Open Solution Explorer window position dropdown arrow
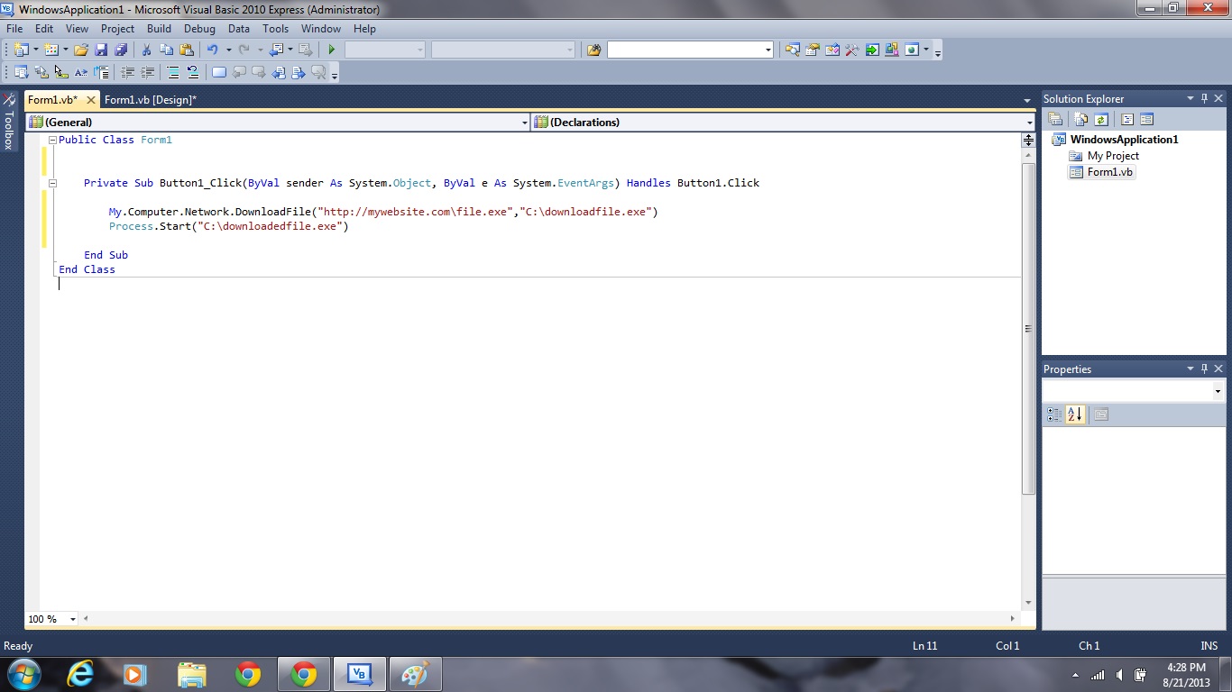This screenshot has width=1232, height=692. pos(1191,98)
